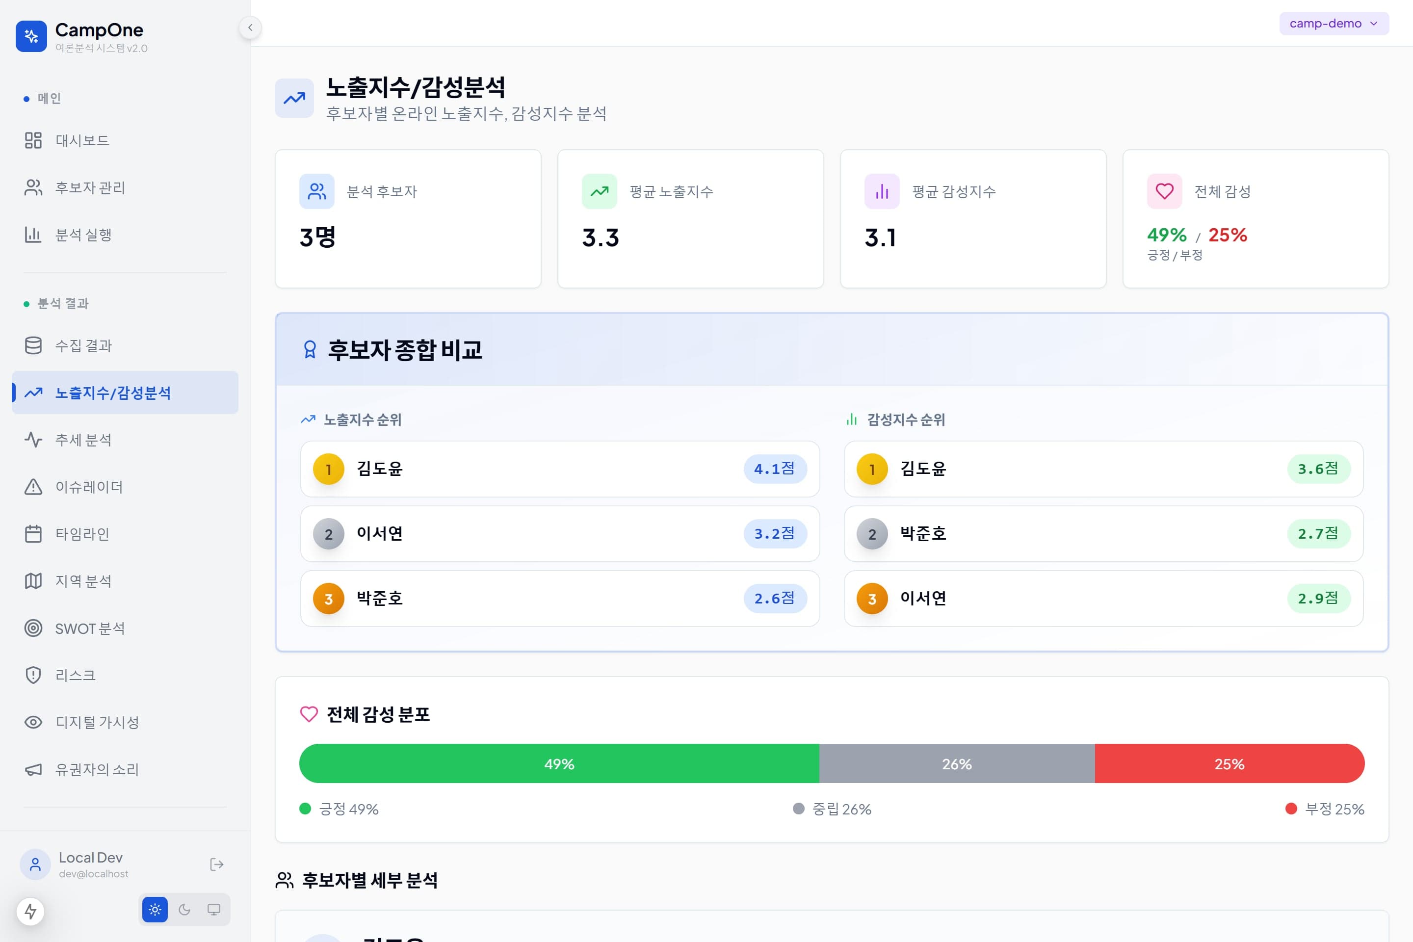This screenshot has height=942, width=1413.
Task: Open 분석 실행 menu item
Action: point(125,235)
